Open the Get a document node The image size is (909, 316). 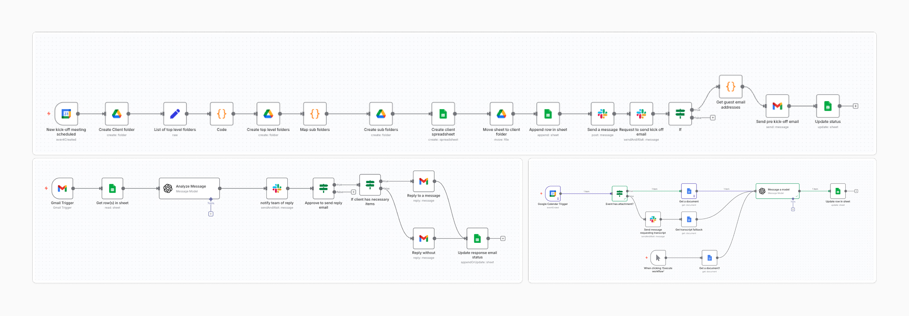[x=689, y=191]
